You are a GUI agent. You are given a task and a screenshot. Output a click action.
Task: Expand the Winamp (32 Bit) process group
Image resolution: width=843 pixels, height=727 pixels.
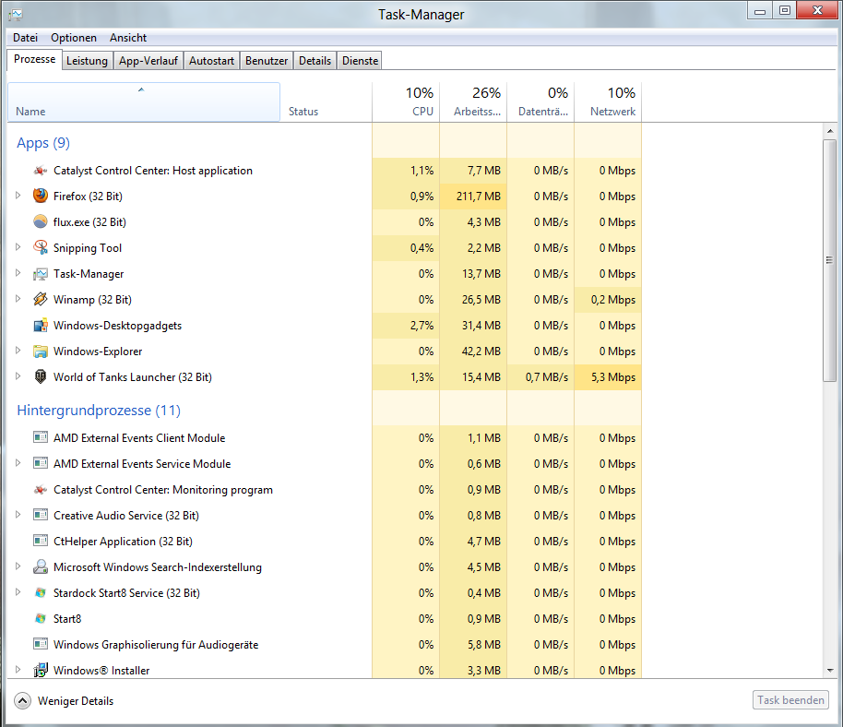click(18, 298)
